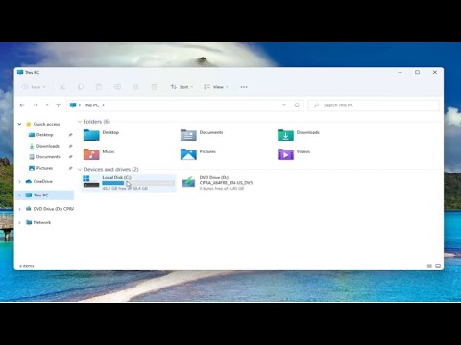Open the New item menu
The width and height of the screenshot is (461, 345).
click(x=34, y=87)
